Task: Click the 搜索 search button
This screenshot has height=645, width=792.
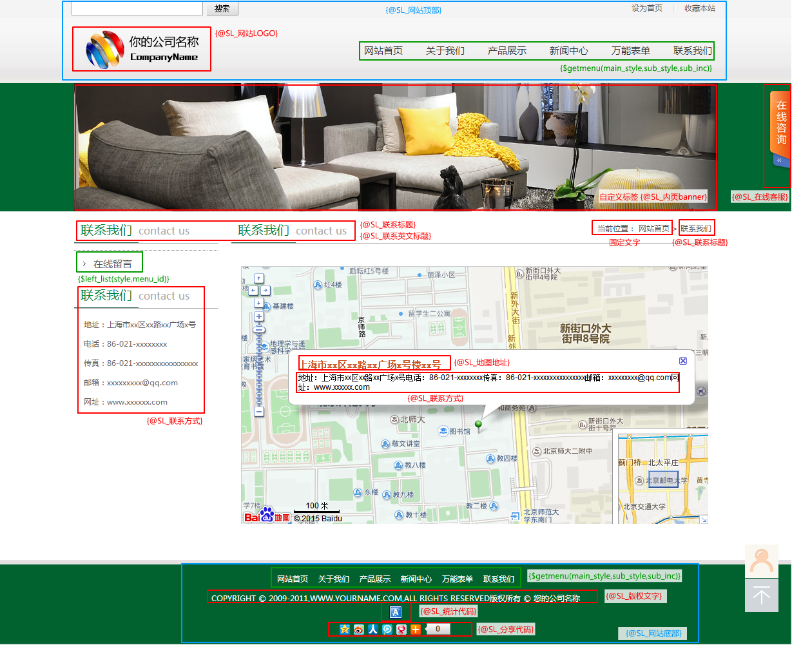Action: 222,8
